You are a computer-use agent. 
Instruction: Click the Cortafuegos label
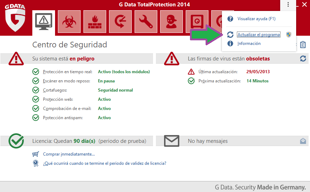(x=55, y=90)
